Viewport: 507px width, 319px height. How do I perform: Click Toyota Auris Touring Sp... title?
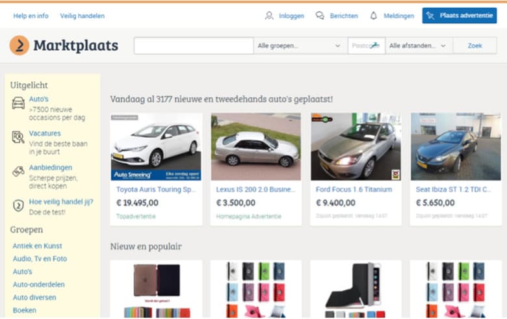[x=156, y=190]
